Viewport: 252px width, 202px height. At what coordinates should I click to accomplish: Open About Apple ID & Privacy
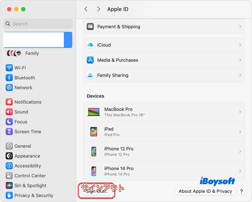[x=205, y=191]
